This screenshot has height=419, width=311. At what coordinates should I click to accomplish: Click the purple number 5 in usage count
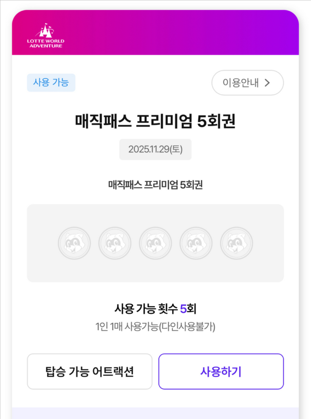[183, 308]
